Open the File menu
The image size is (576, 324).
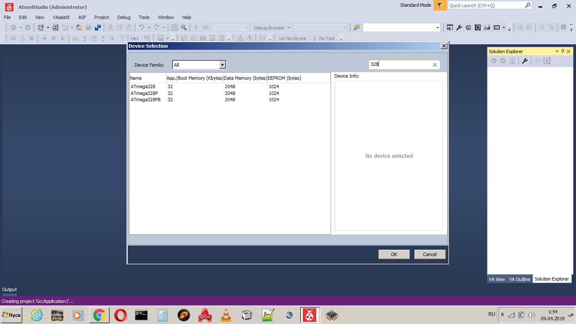point(7,17)
